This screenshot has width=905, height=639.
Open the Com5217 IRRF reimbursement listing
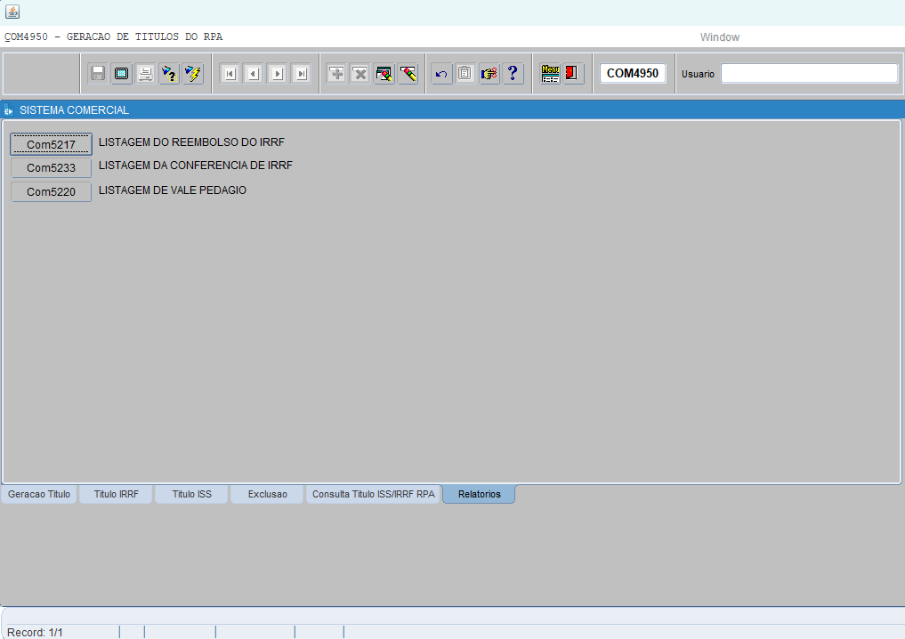[51, 144]
